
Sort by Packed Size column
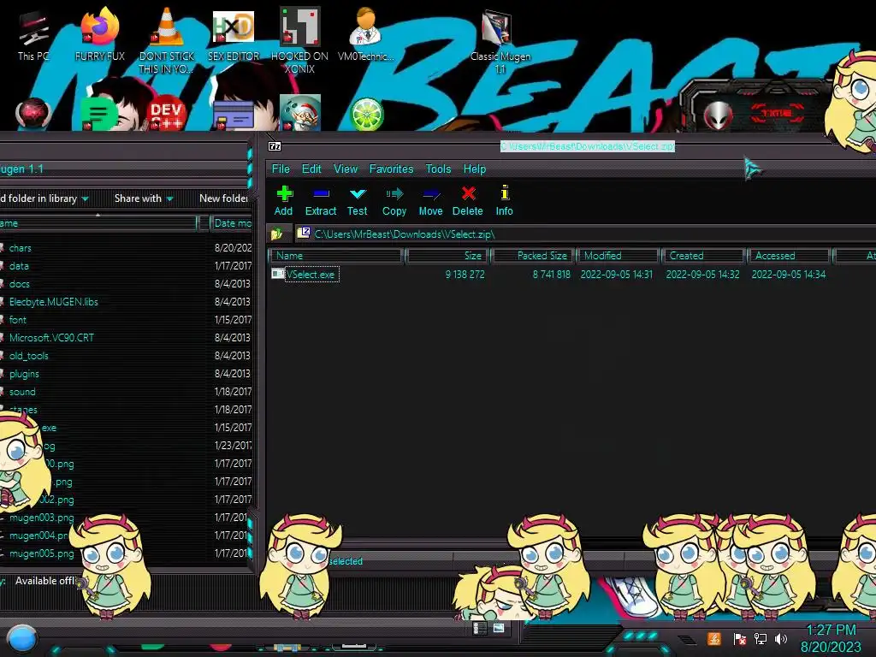click(534, 255)
